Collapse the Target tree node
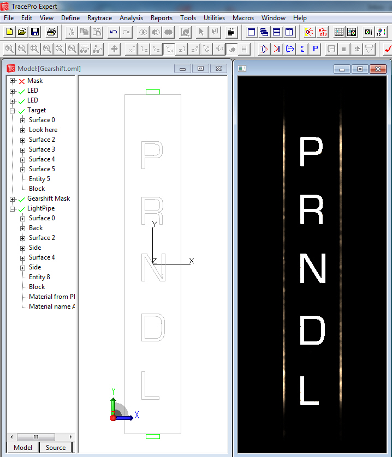 12,111
